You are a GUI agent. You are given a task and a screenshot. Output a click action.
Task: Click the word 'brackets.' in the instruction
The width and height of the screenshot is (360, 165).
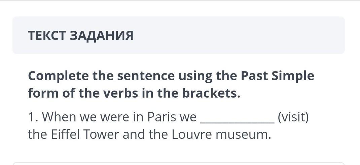coord(212,93)
